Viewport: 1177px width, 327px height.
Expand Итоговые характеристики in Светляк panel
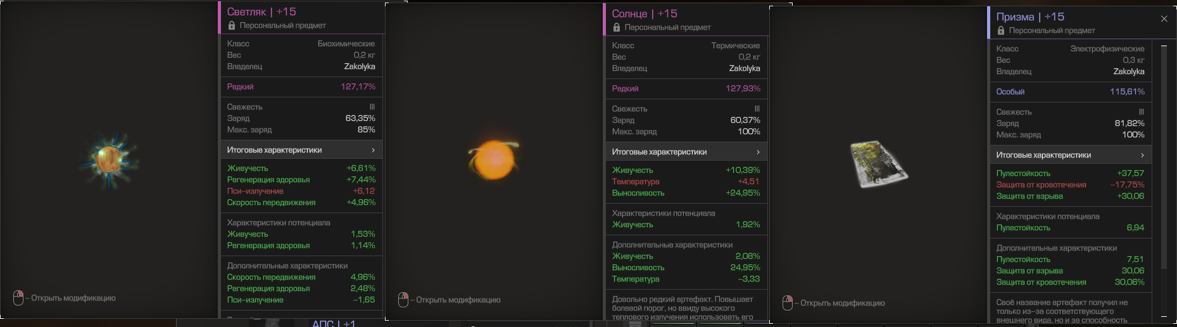tap(301, 150)
